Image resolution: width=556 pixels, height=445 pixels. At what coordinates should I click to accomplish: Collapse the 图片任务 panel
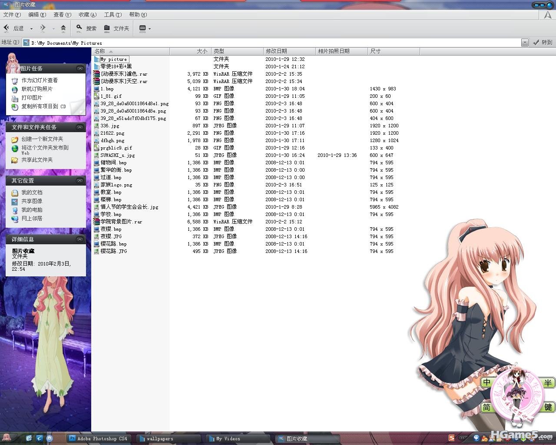click(x=80, y=69)
